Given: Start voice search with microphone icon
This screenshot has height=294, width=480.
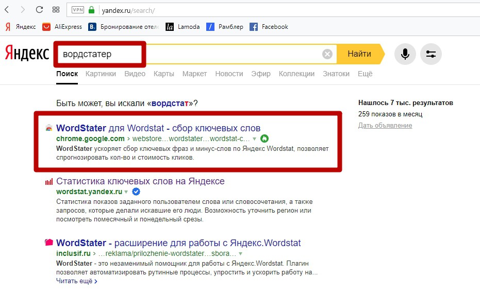Looking at the screenshot, I should [405, 54].
